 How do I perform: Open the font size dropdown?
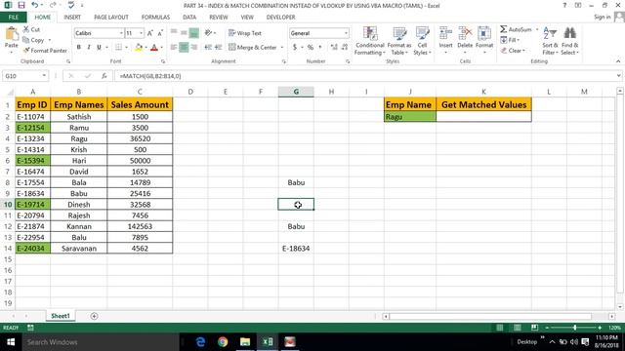click(141, 33)
